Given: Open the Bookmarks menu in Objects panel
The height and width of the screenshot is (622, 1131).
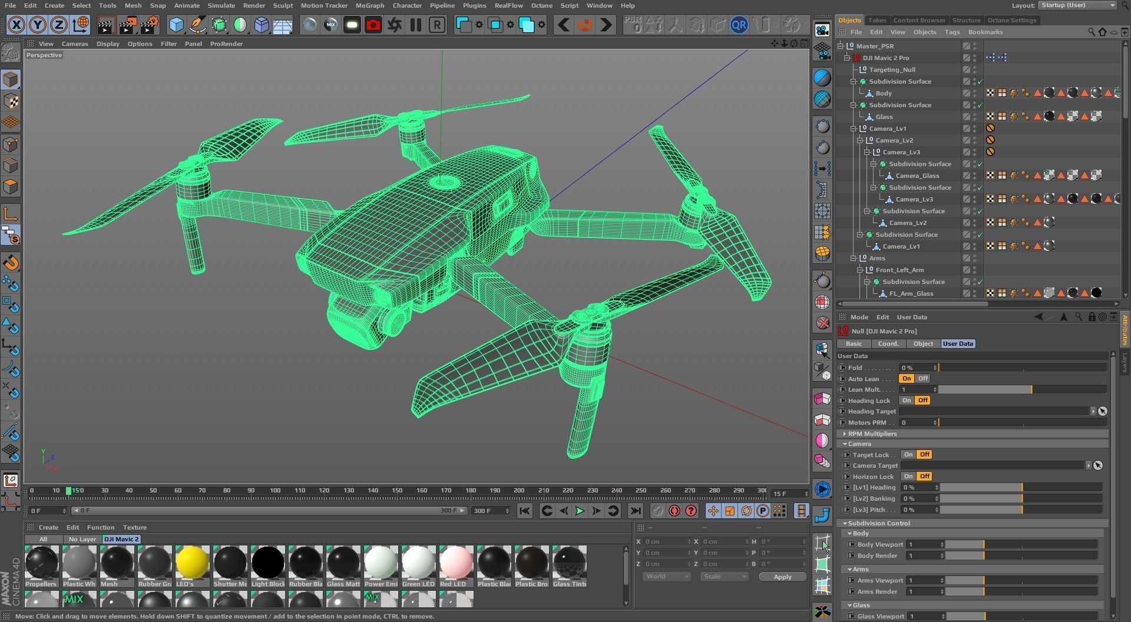Looking at the screenshot, I should pyautogui.click(x=986, y=32).
